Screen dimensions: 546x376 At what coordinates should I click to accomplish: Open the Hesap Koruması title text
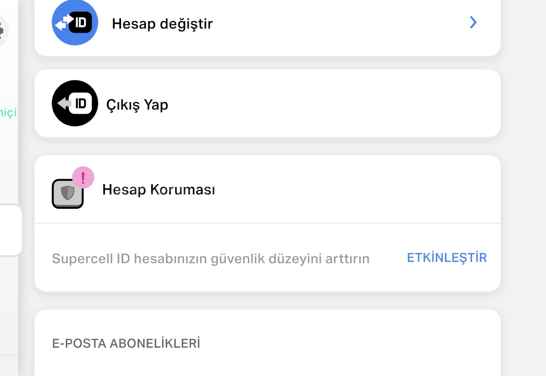pos(159,190)
